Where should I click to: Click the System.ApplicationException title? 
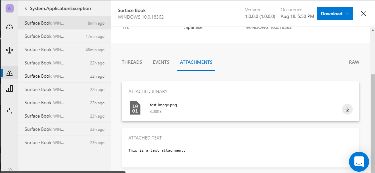pyautogui.click(x=60, y=8)
